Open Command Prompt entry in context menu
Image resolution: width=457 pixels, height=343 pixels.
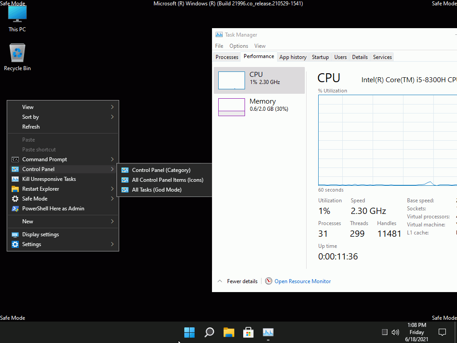tap(62, 159)
